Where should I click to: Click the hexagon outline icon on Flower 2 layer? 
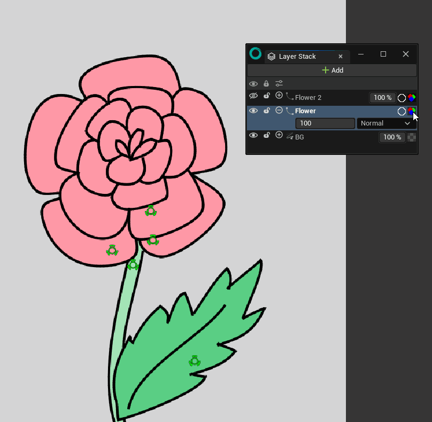tap(402, 97)
